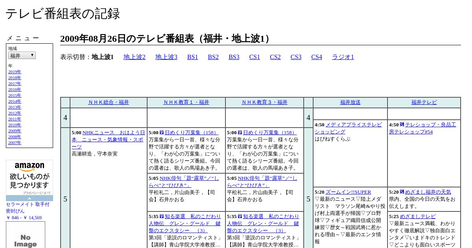The image size is (472, 248).
Task: Click the 字 icon beside ＮＨＫ教育３ 知る楽選
Action: 240,217
